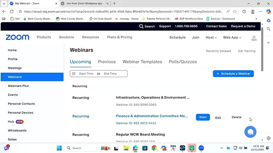Open the Copilot icon in Edge
The width and height of the screenshot is (273, 153).
(x=268, y=11)
